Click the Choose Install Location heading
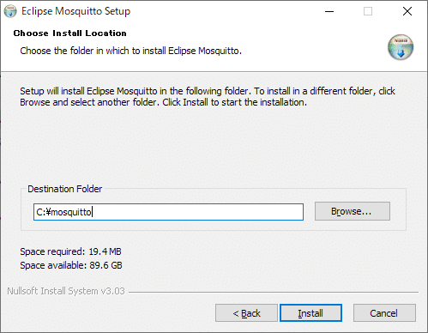Screen dimensions: 428x333 click(x=70, y=33)
